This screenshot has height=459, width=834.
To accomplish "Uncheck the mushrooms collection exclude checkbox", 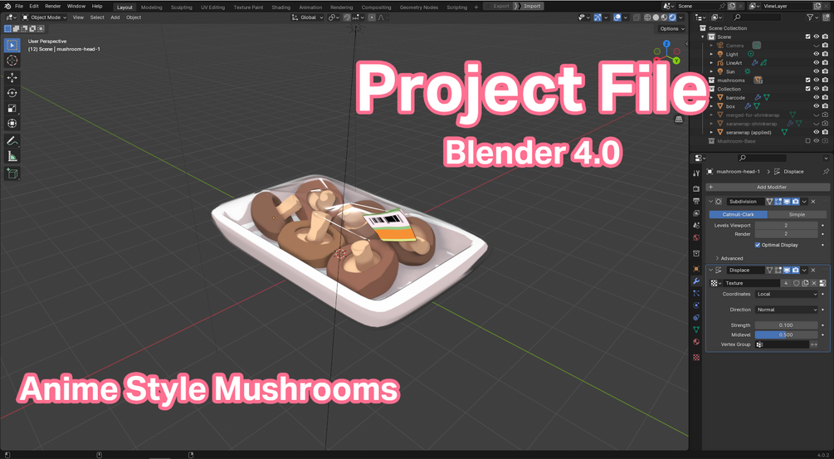I will [x=808, y=81].
